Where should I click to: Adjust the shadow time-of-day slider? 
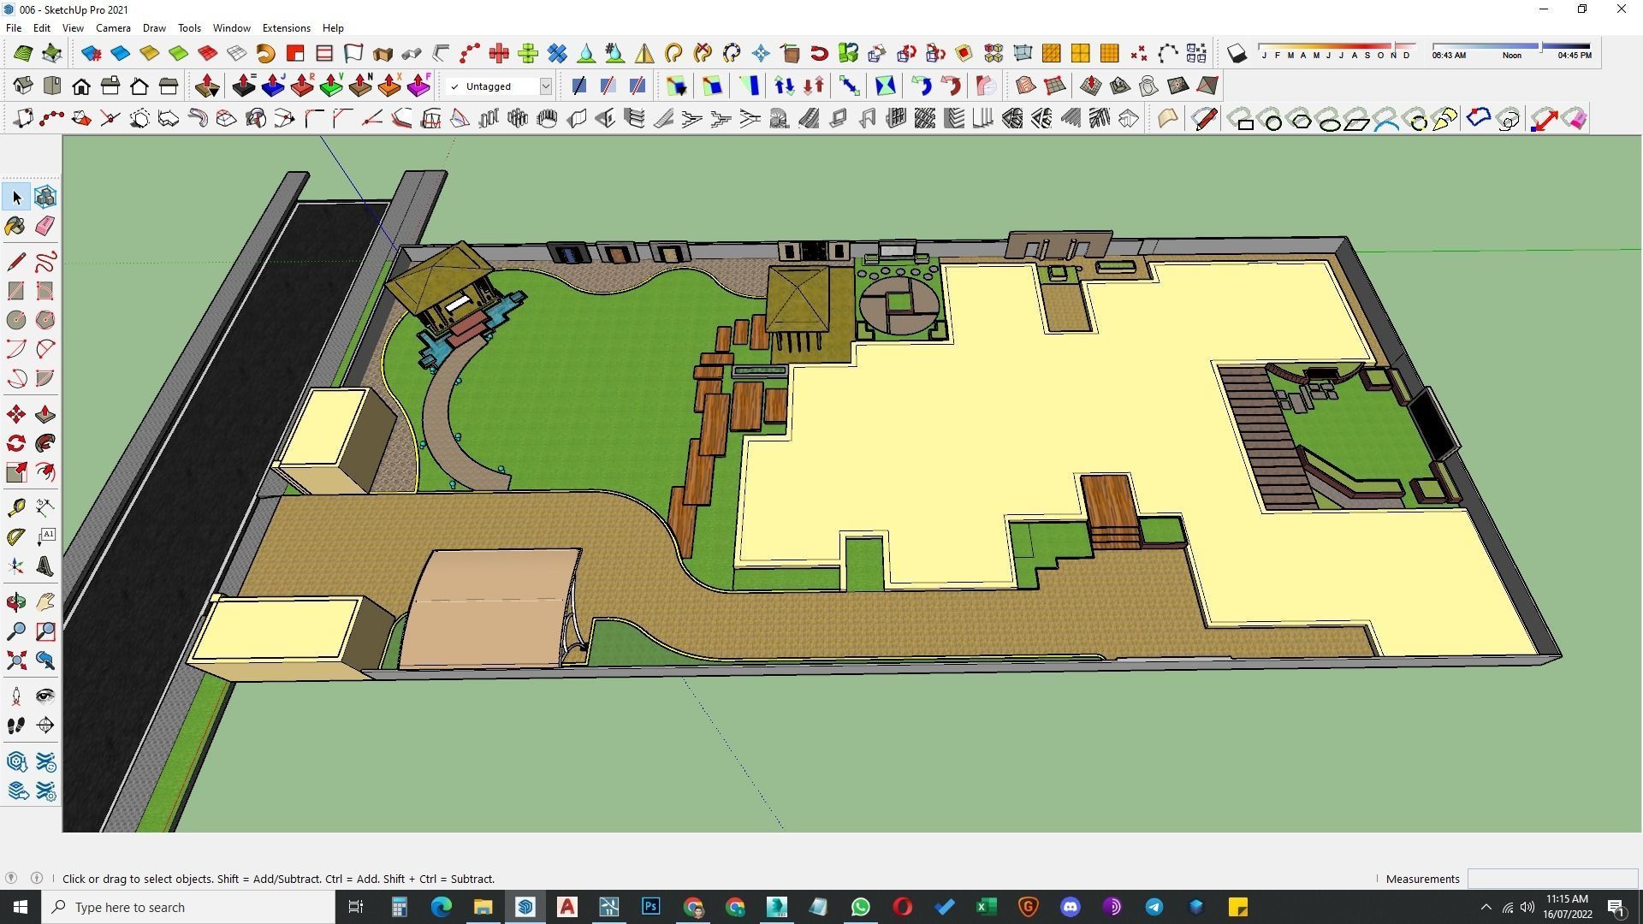click(1540, 46)
